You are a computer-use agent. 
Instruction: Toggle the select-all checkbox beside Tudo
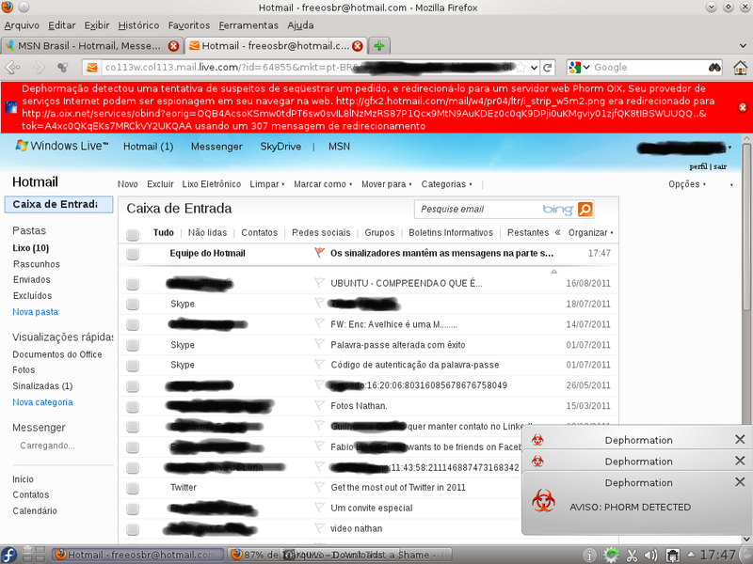133,233
